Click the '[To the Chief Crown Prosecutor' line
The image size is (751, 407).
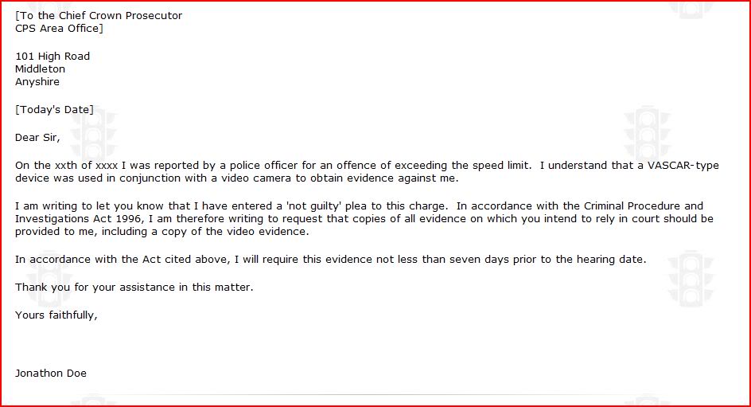[x=99, y=15]
